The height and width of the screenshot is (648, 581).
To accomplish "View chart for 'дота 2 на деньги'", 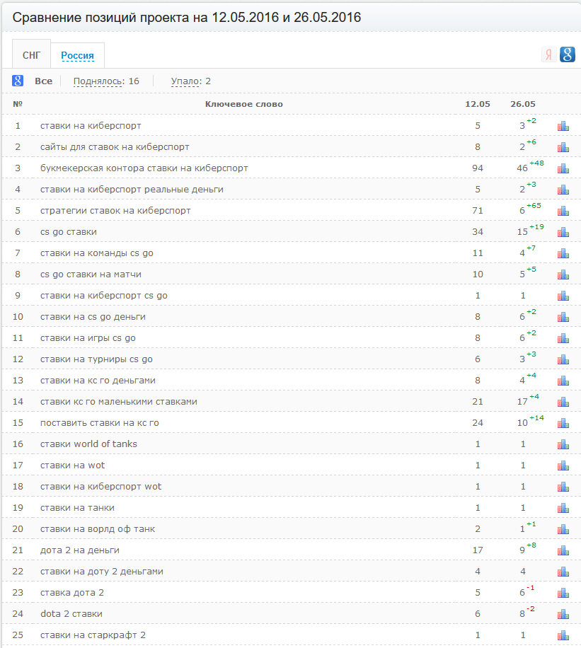I will pos(563,550).
